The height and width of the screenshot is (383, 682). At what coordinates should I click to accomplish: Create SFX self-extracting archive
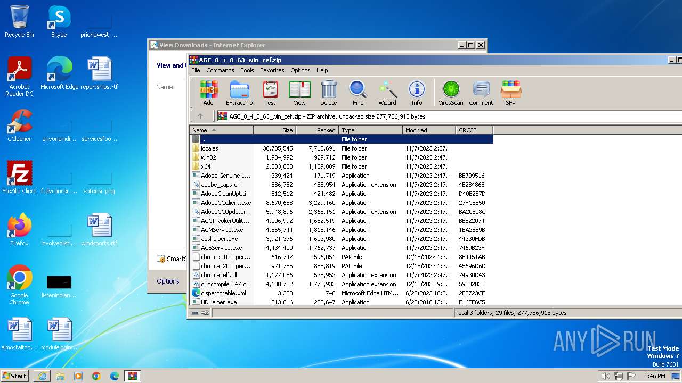[510, 93]
